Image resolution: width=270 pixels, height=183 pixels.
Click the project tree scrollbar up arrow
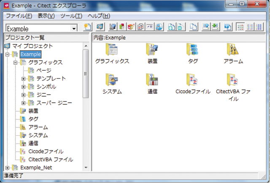pyautogui.click(x=86, y=46)
